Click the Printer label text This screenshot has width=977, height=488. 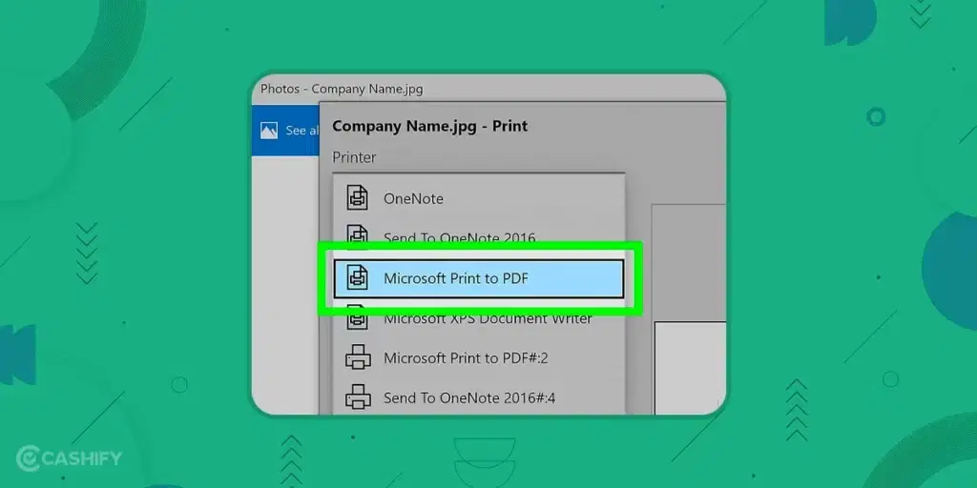(354, 157)
